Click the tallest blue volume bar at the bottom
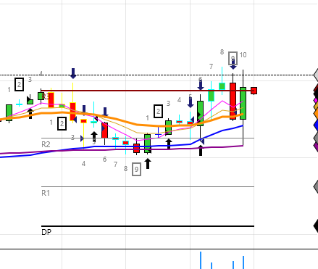Viewport: 318px width, 269px height. pyautogui.click(x=201, y=260)
